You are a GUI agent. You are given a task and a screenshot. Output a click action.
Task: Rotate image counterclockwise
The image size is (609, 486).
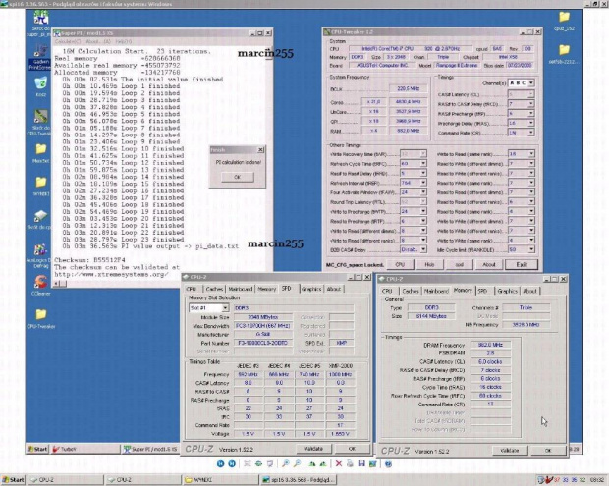323,463
